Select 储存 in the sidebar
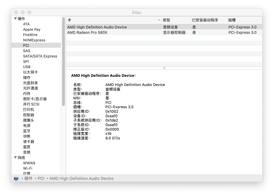Viewport: 274px width, 196px height. pos(27,77)
